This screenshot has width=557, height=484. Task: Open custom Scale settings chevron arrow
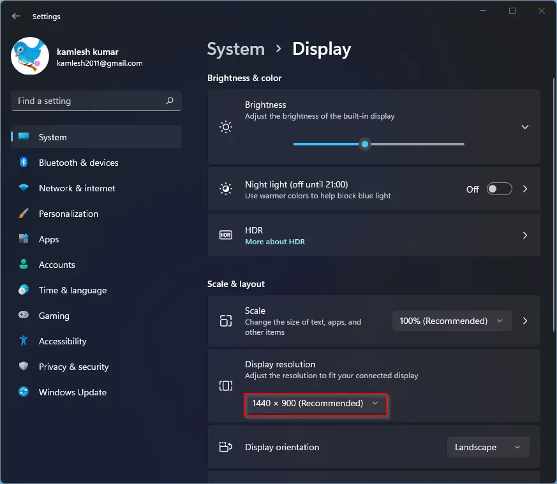click(x=525, y=321)
